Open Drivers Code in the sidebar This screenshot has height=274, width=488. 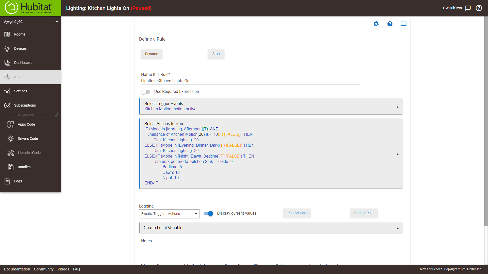pos(28,139)
